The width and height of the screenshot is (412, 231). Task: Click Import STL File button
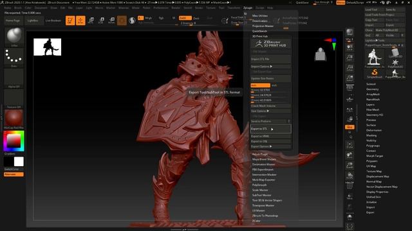pyautogui.click(x=270, y=59)
